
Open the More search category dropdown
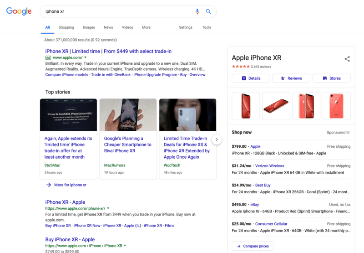(146, 27)
